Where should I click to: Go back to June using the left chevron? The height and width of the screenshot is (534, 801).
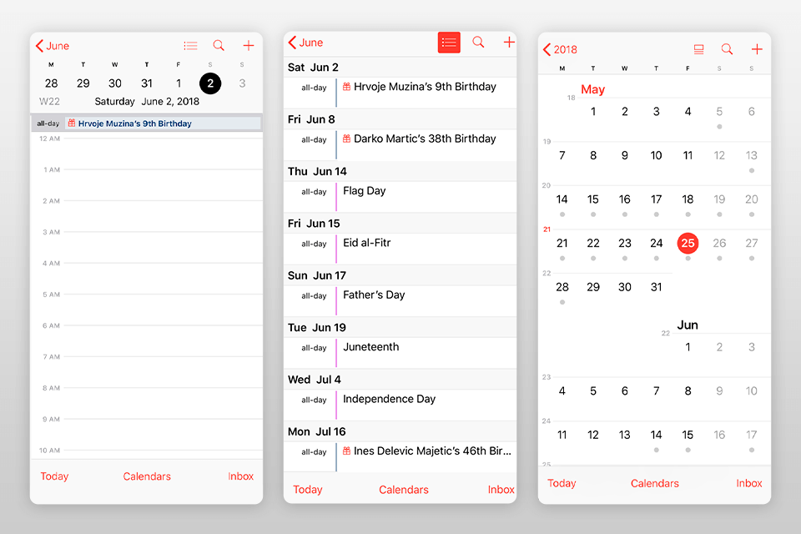point(53,46)
